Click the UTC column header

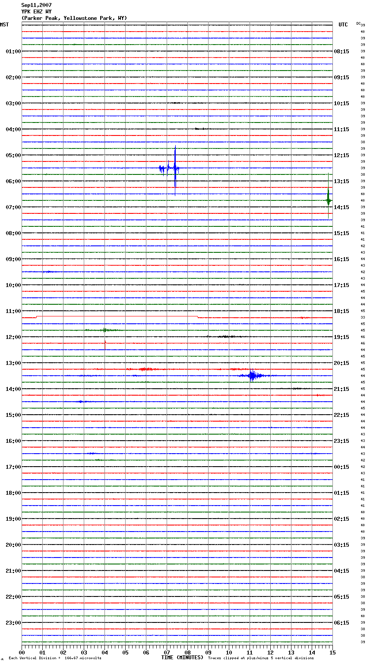(343, 25)
